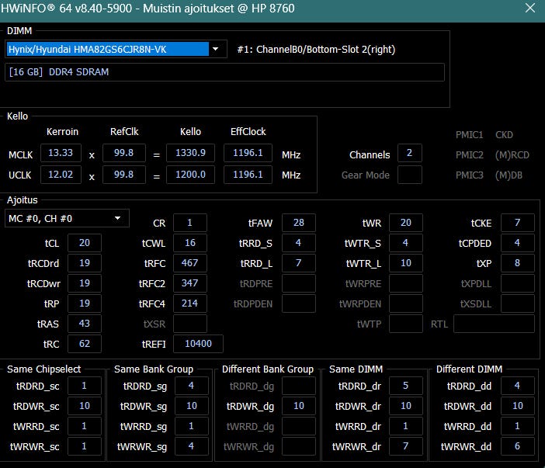
Task: Click the empty Gear Mode box
Action: pyautogui.click(x=409, y=175)
